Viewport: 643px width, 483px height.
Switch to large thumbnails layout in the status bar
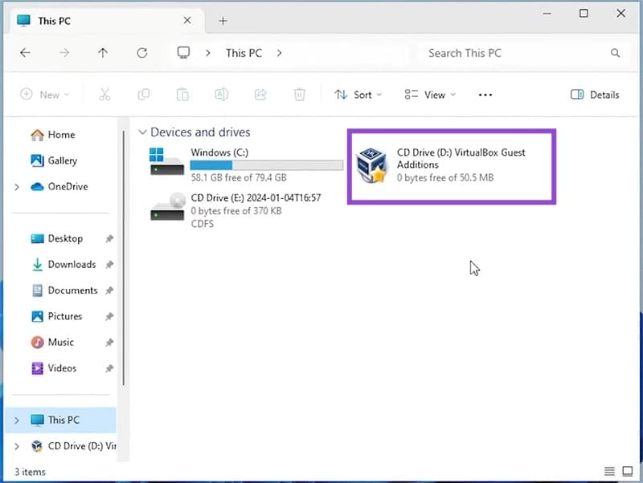627,472
